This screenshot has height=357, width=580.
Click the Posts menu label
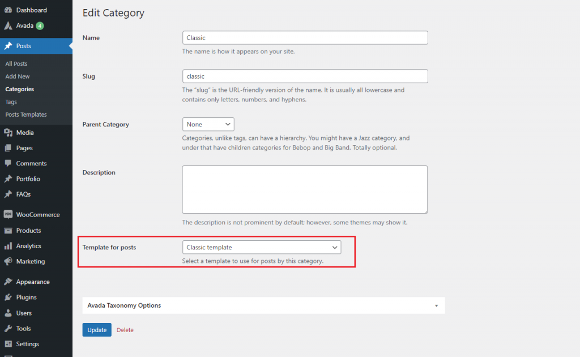(23, 46)
